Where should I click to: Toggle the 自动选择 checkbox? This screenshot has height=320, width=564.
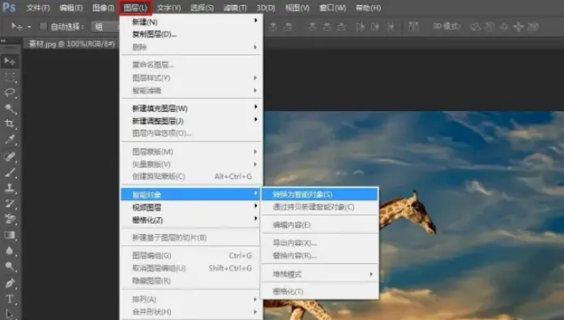click(x=43, y=27)
